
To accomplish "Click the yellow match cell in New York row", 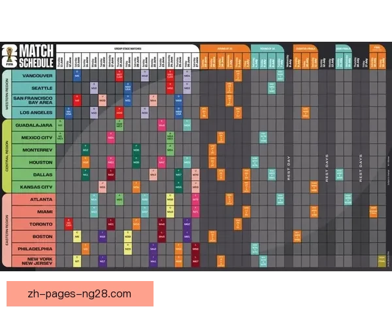I will [x=77, y=261].
